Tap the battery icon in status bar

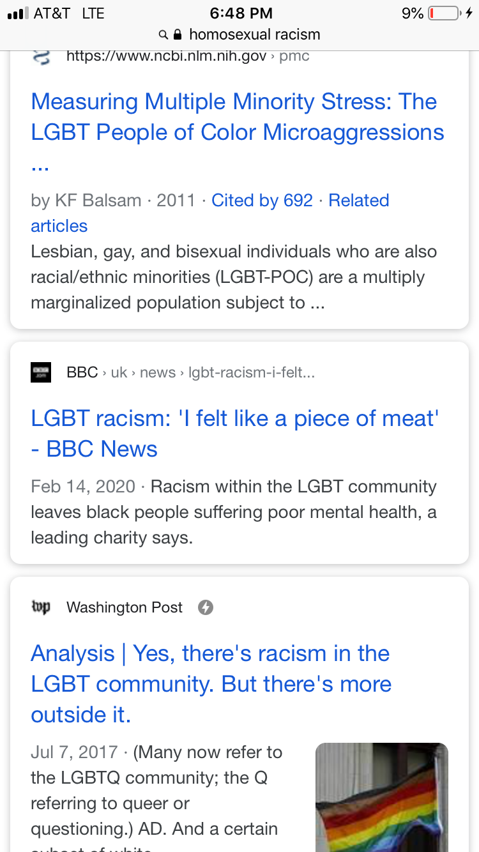445,13
